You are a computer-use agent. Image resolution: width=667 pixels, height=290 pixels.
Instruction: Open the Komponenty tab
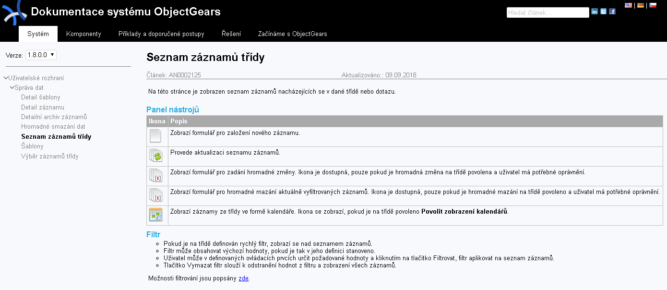83,34
